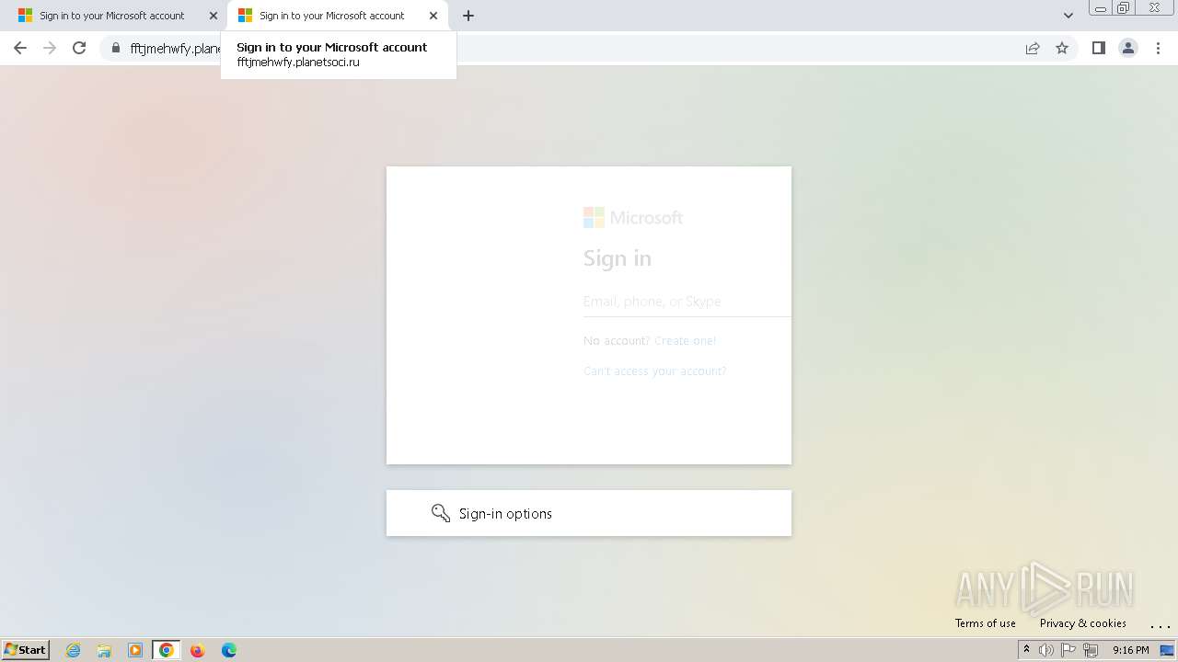Viewport: 1178px width, 662px height.
Task: Expand the tab search chevron
Action: coord(1068,16)
